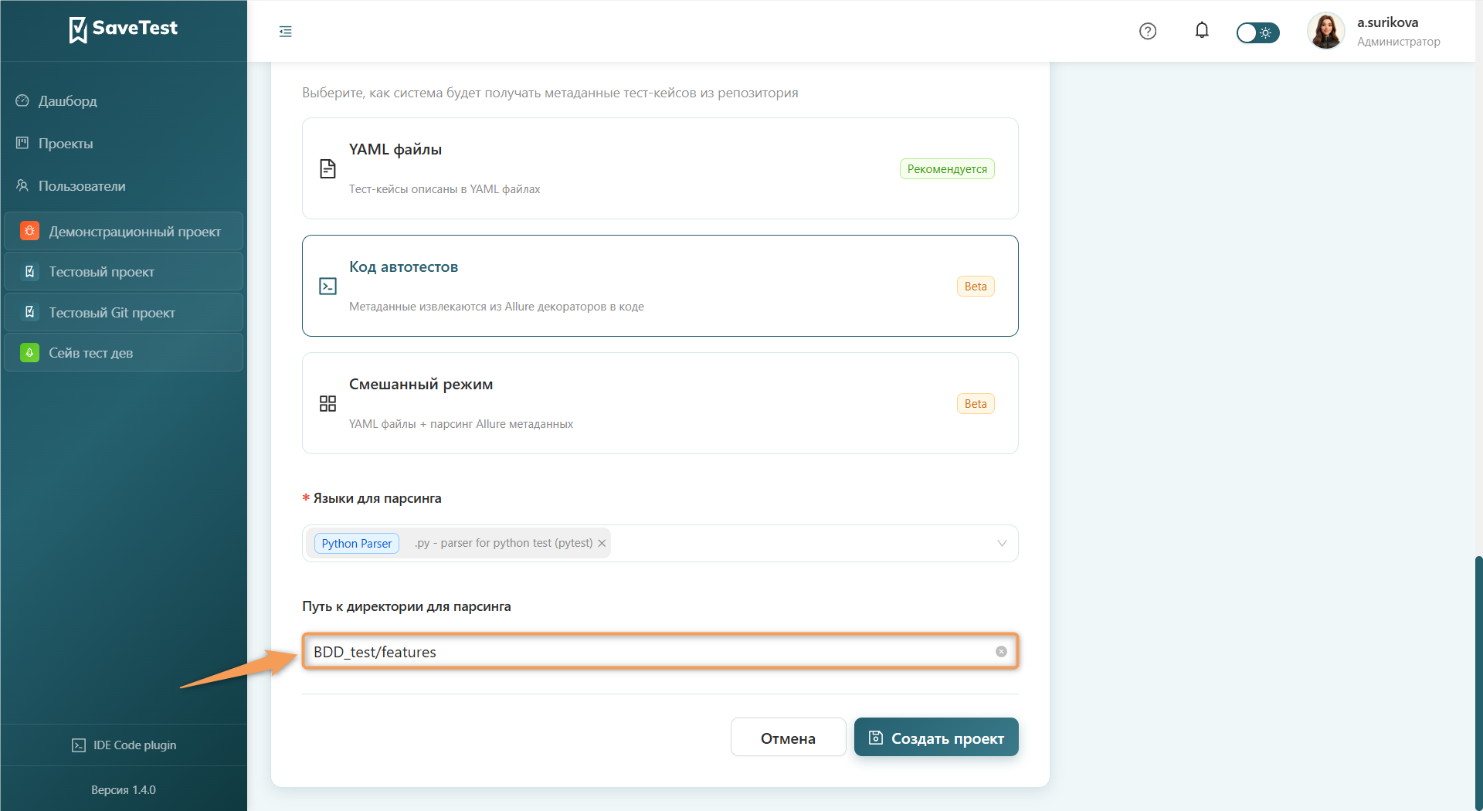Click the Рекомендуется badge
Image resolution: width=1483 pixels, height=811 pixels.
coord(947,168)
